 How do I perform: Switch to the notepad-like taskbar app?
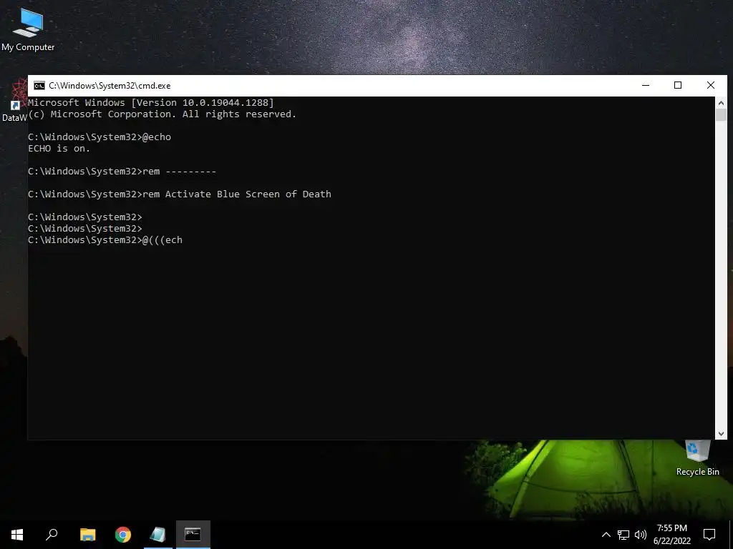tap(158, 535)
